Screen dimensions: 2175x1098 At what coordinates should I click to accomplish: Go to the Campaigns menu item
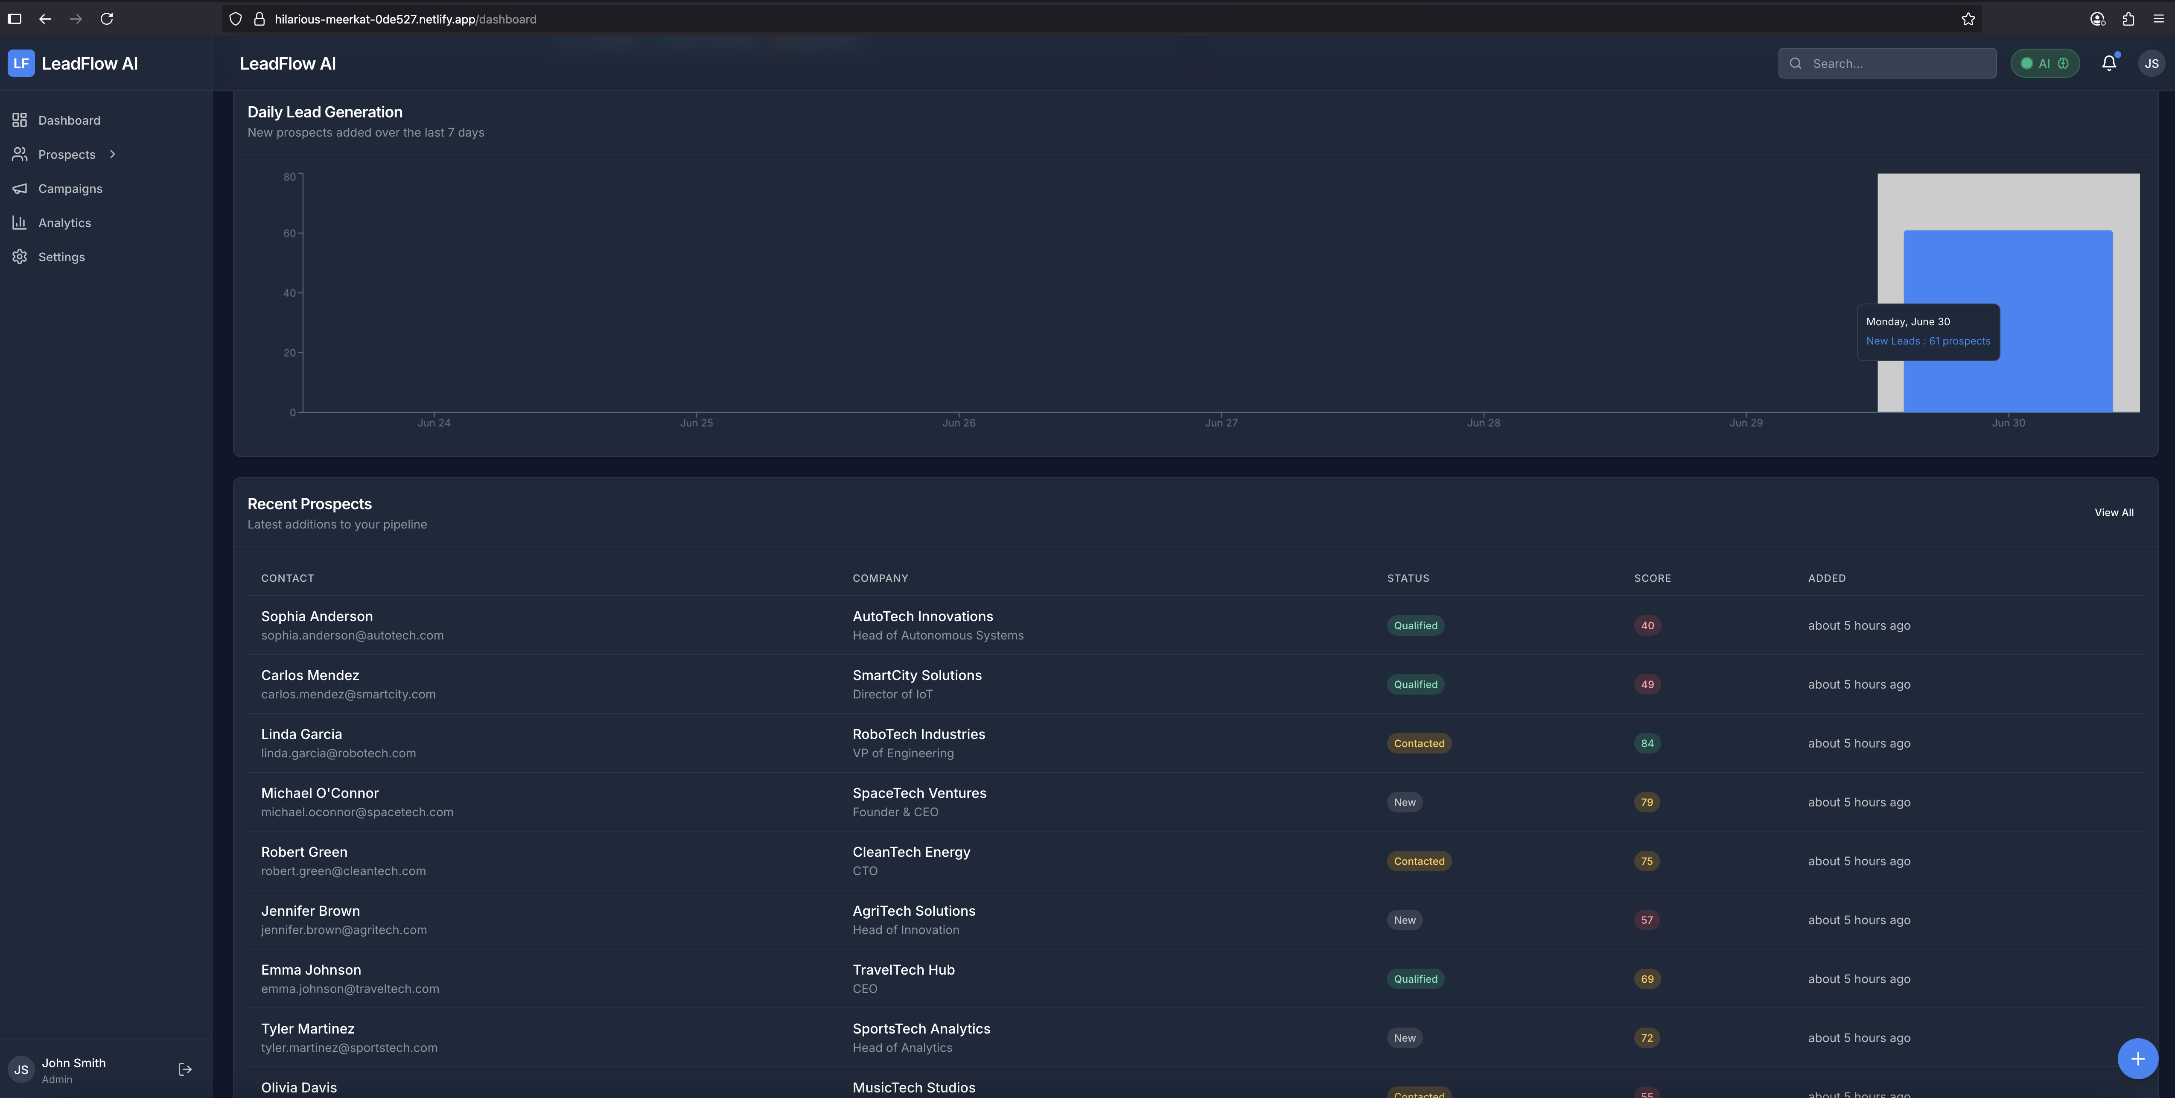tap(70, 188)
